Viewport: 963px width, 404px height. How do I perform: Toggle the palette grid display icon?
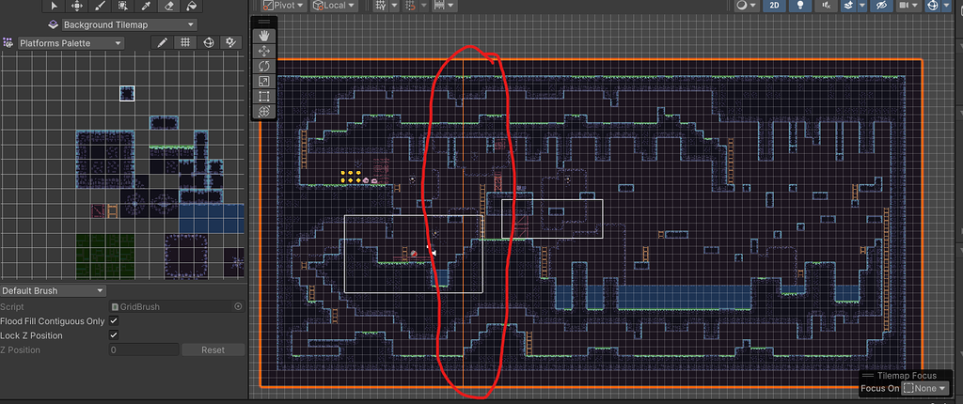click(185, 43)
